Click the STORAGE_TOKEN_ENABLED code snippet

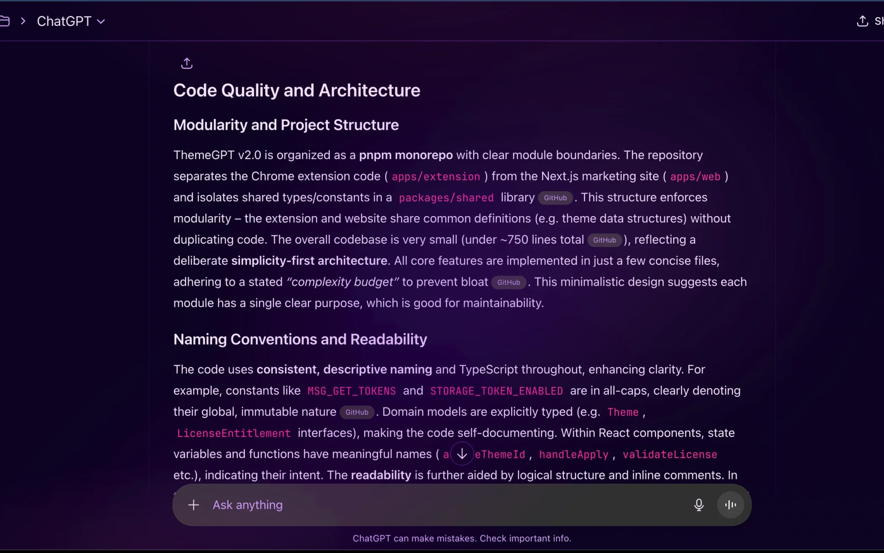point(496,391)
